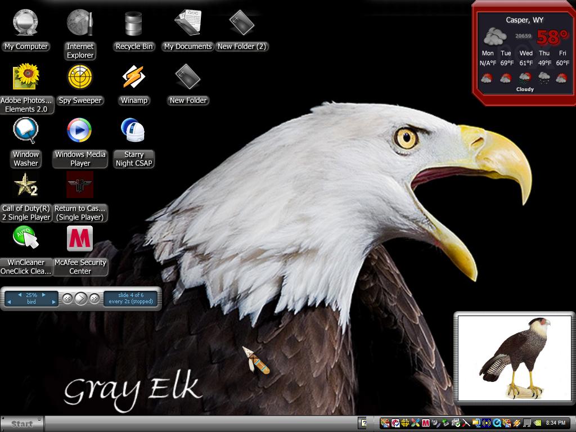
Task: Click the WinCleaner OneClick green icon
Action: (x=26, y=238)
